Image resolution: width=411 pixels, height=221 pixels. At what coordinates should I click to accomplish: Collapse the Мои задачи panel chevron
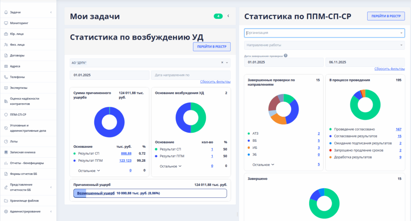[x=228, y=16]
